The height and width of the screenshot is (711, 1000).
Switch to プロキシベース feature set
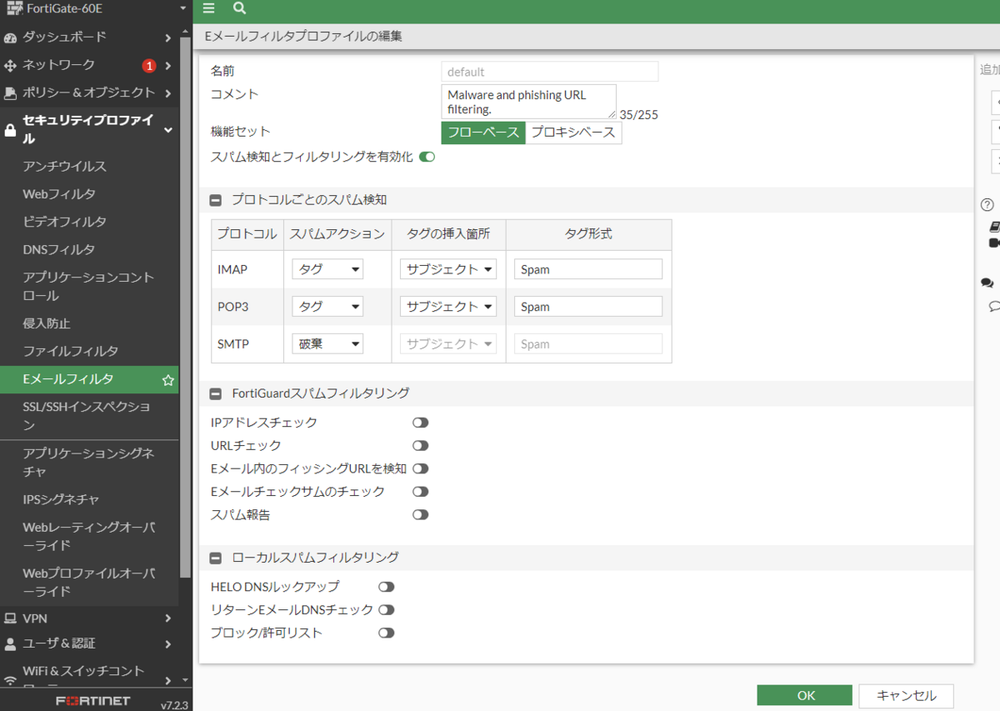(574, 132)
